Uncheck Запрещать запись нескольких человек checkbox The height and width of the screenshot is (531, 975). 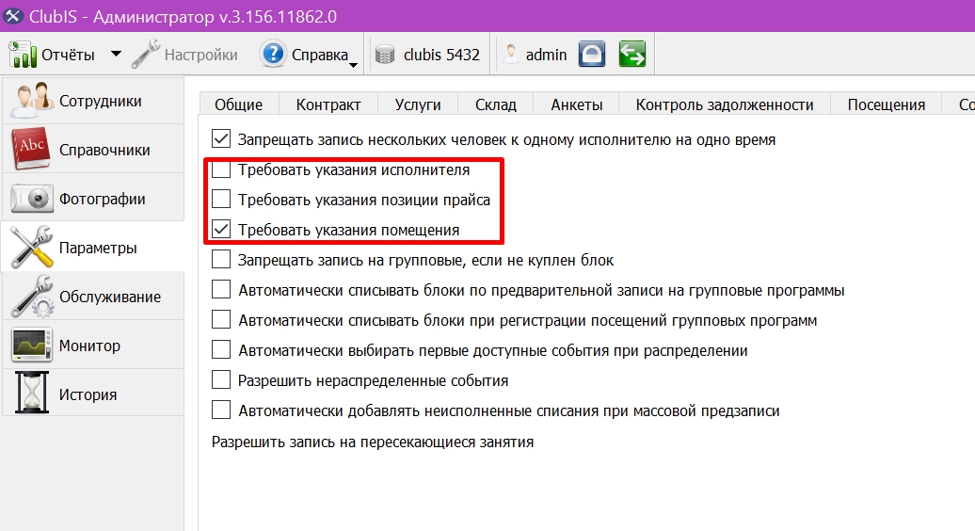pos(221,138)
